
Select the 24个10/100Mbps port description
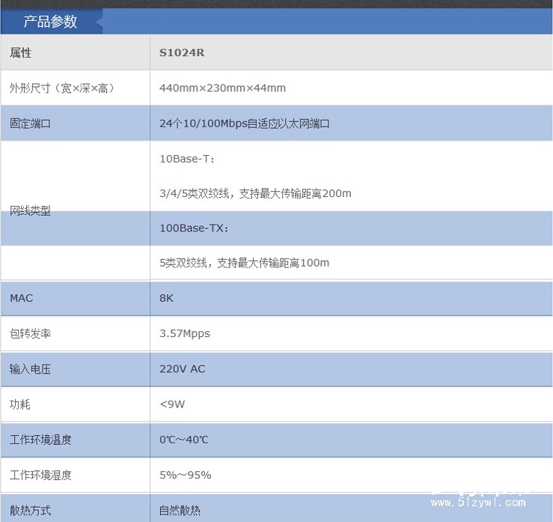click(245, 124)
